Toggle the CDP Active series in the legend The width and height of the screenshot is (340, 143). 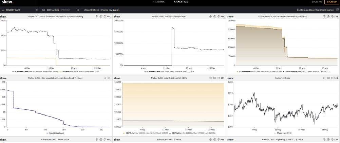click(192, 133)
